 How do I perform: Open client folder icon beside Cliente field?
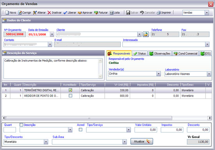[x=146, y=34]
